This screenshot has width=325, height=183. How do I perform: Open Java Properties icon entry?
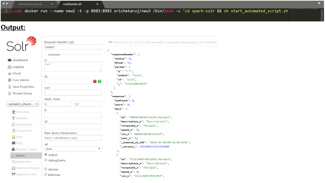[x=10, y=87]
